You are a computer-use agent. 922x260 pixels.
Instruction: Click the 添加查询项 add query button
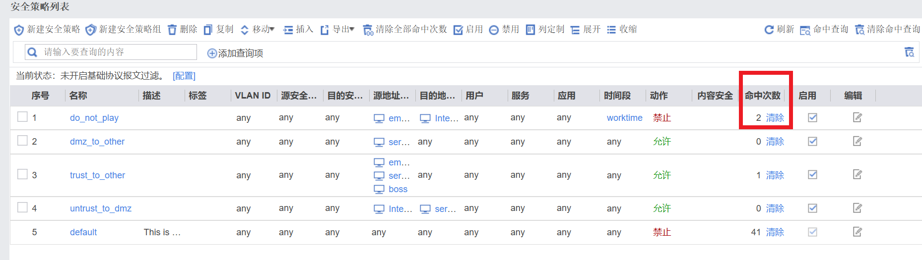click(x=235, y=53)
